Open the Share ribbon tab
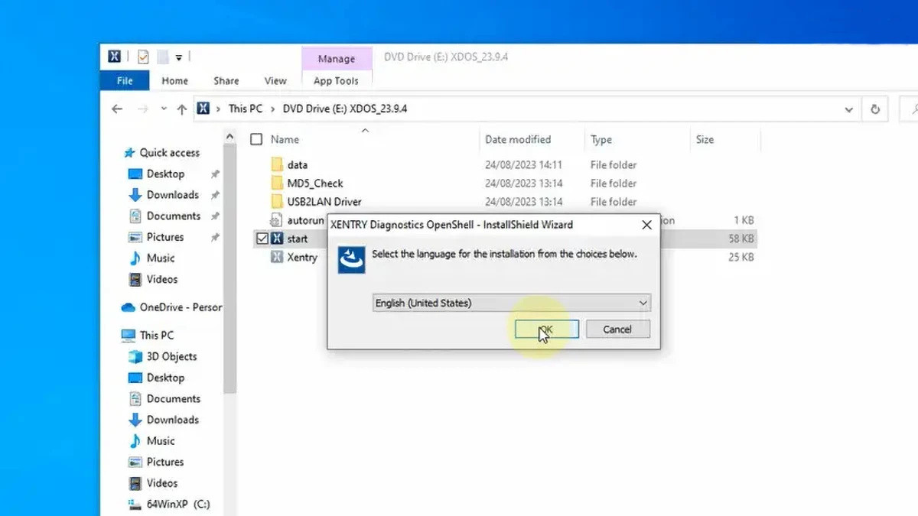 point(226,80)
